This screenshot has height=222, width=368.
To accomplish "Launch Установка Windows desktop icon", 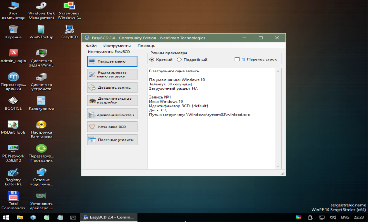I will [69, 10].
